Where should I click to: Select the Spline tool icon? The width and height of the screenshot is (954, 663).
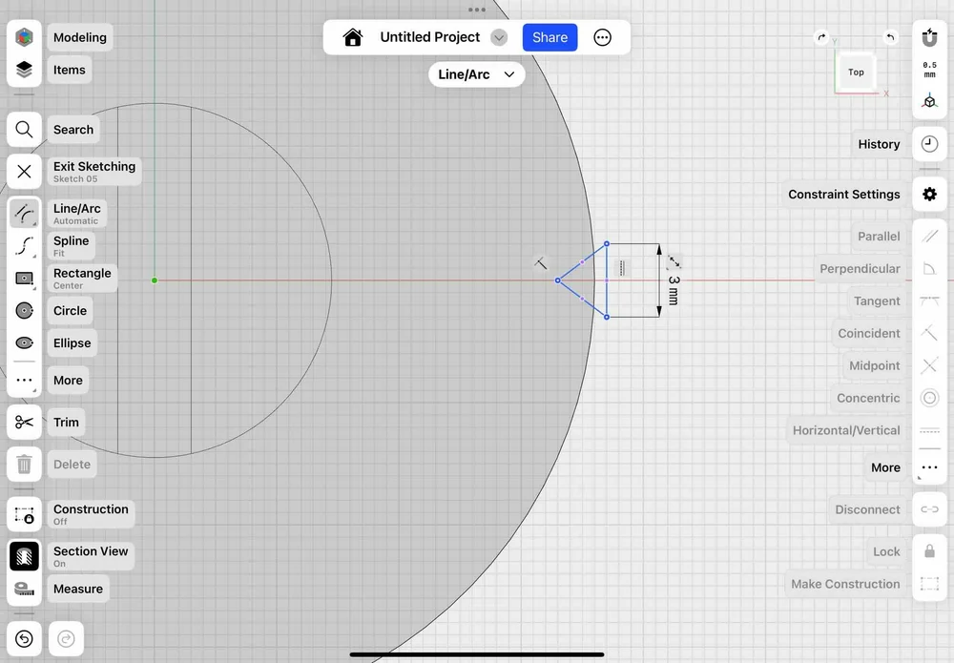[x=25, y=246]
